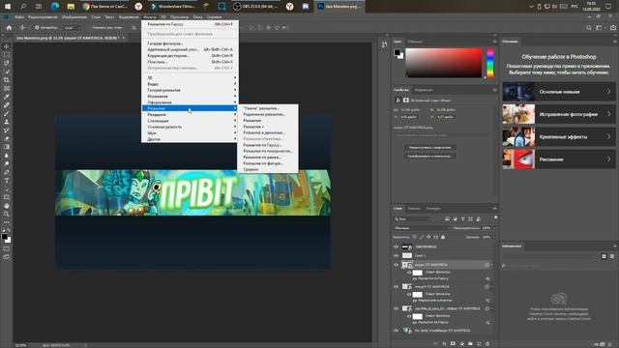Select the Pen tool
Screen dimensions: 619x348
point(7,172)
